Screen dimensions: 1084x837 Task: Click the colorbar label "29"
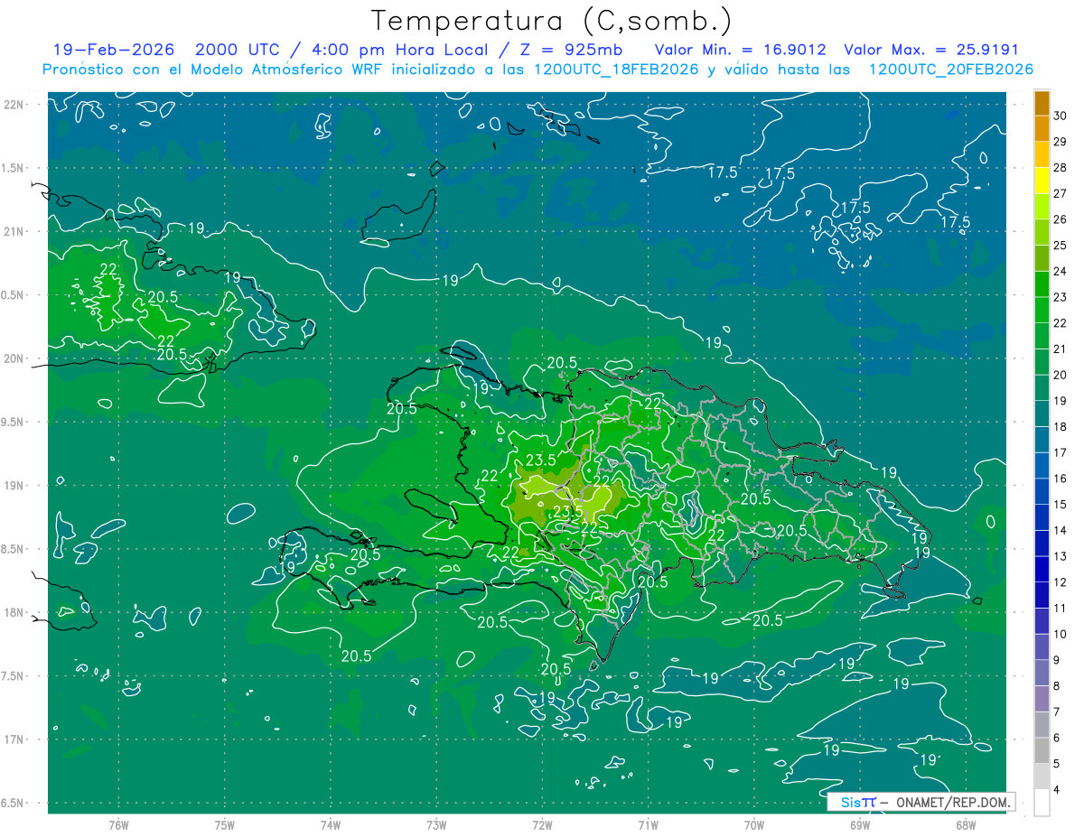[1061, 141]
